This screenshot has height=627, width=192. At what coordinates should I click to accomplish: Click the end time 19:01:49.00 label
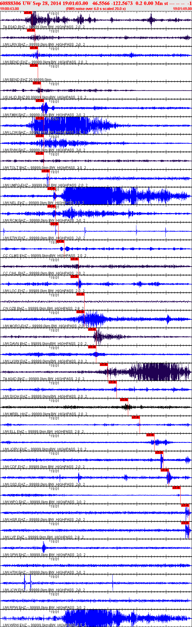[182, 9]
